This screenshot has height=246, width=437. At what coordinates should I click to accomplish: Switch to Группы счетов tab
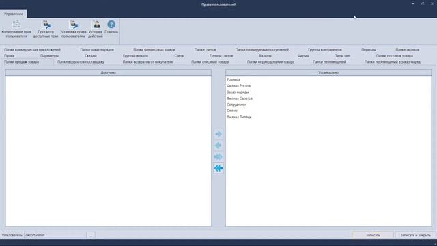pyautogui.click(x=221, y=56)
